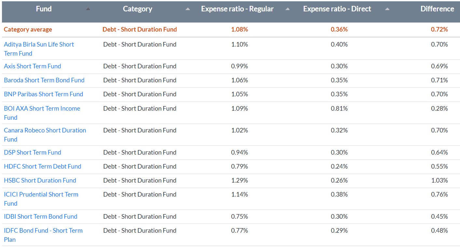
Task: Select BNP Paribas regular ratio 1.05%
Action: point(240,94)
